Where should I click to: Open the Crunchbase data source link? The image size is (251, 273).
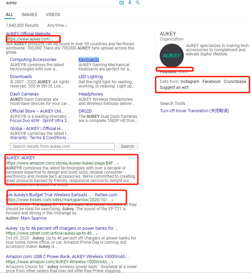click(x=235, y=82)
